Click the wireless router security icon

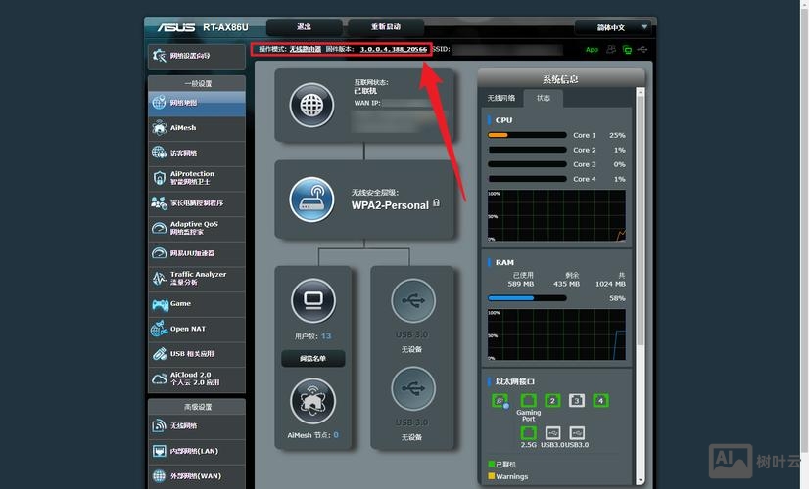coord(312,200)
